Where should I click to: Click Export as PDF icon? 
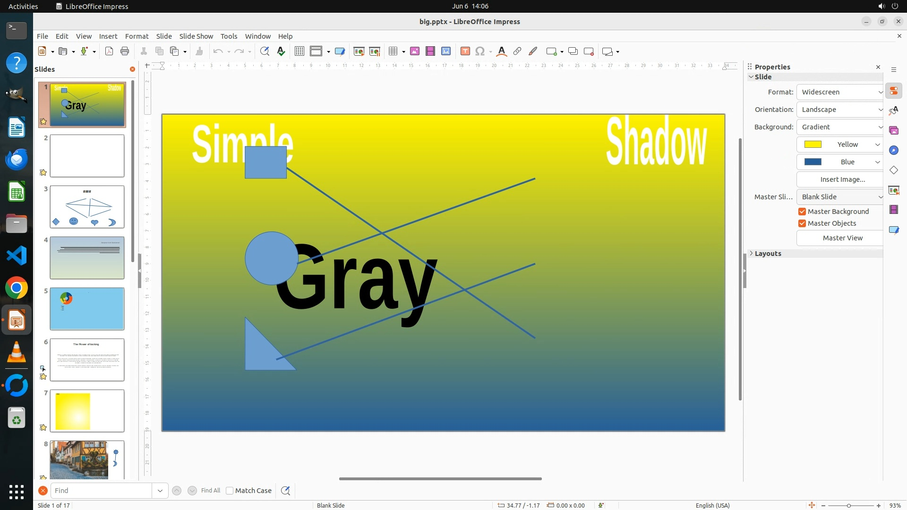(109, 51)
